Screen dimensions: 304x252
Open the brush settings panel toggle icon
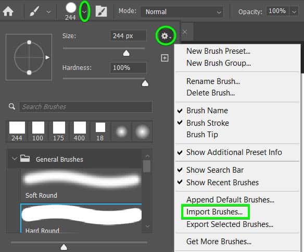pyautogui.click(x=101, y=11)
